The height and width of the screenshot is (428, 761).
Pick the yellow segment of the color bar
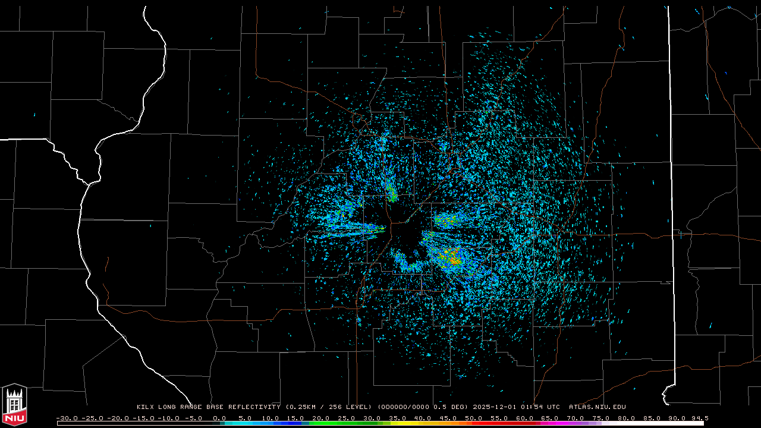click(410, 423)
